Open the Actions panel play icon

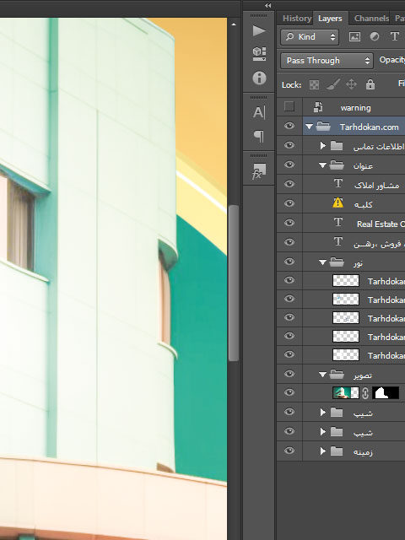click(259, 31)
